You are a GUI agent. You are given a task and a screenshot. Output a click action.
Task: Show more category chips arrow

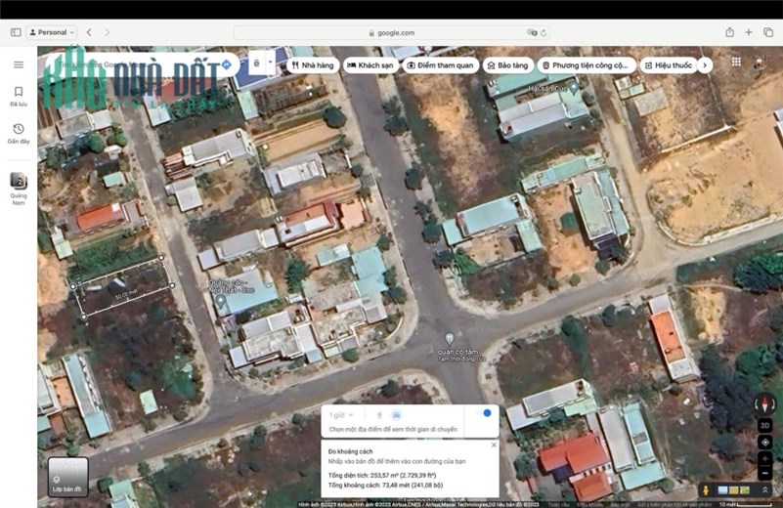[705, 65]
